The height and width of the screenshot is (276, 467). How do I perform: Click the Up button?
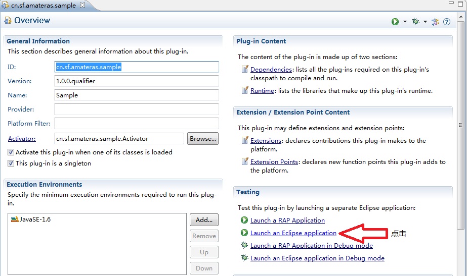(204, 252)
